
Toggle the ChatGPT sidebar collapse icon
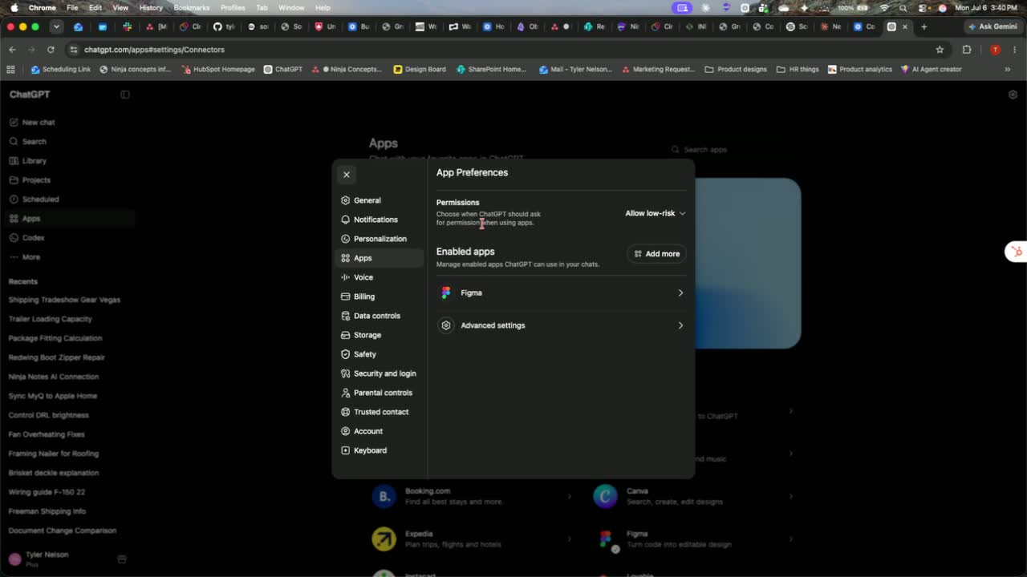coord(125,95)
